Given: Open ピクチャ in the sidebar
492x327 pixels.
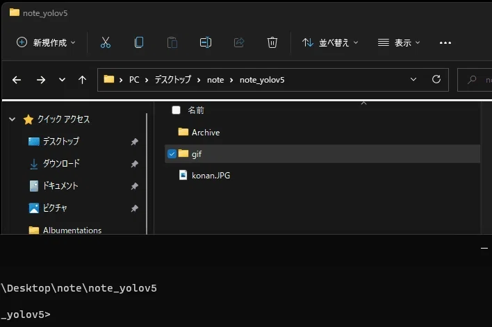Looking at the screenshot, I should coord(55,208).
